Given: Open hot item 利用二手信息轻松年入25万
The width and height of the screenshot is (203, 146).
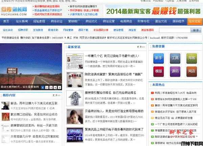Looking at the screenshot, I should [x=176, y=93].
